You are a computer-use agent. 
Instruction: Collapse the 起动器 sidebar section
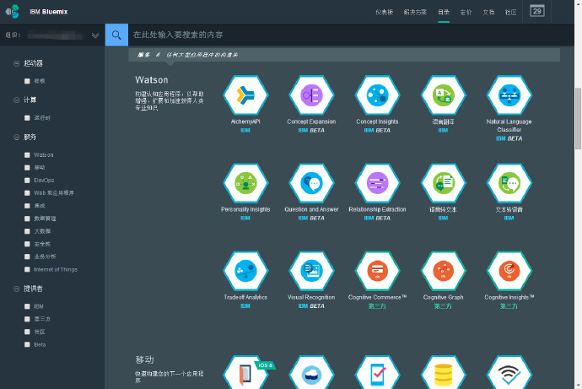coord(16,63)
